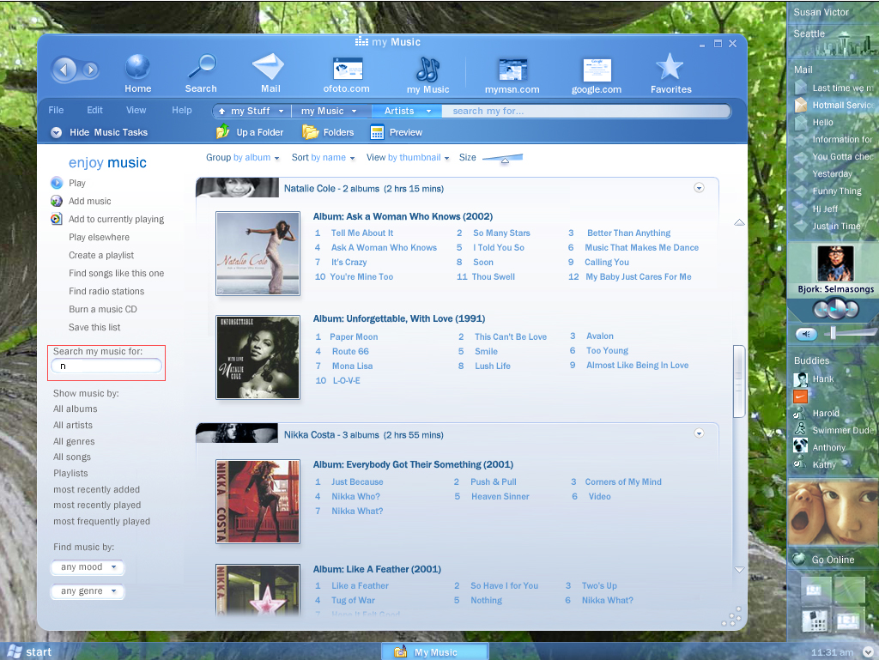Open the Favorites star icon

pos(670,67)
